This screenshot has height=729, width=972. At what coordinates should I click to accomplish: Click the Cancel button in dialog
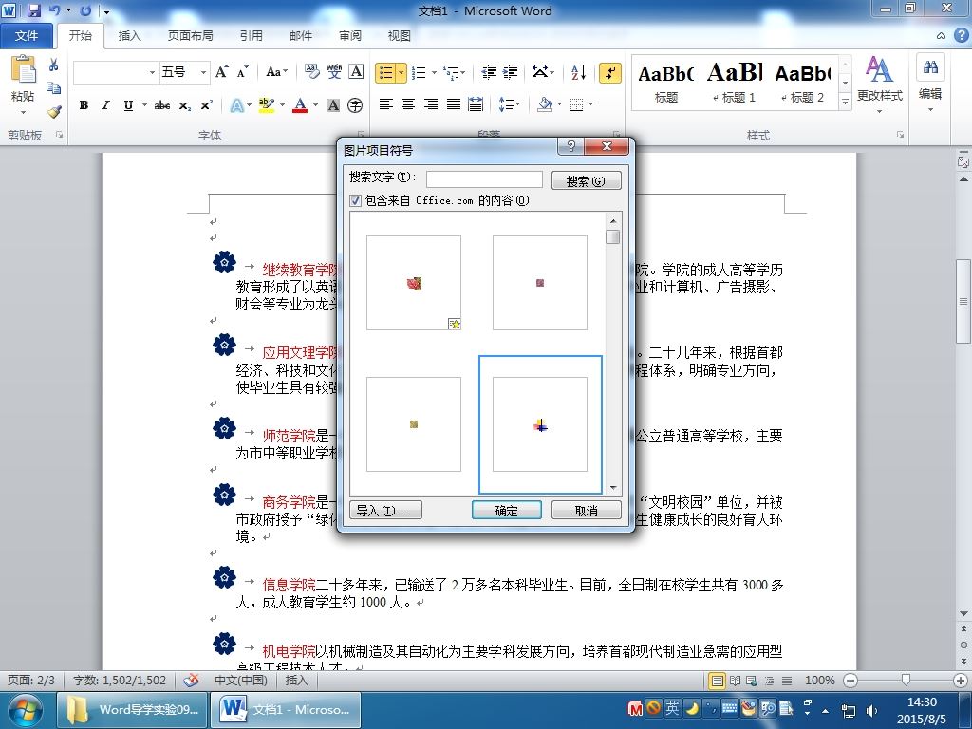(586, 510)
